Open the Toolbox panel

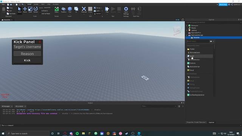point(64,10)
